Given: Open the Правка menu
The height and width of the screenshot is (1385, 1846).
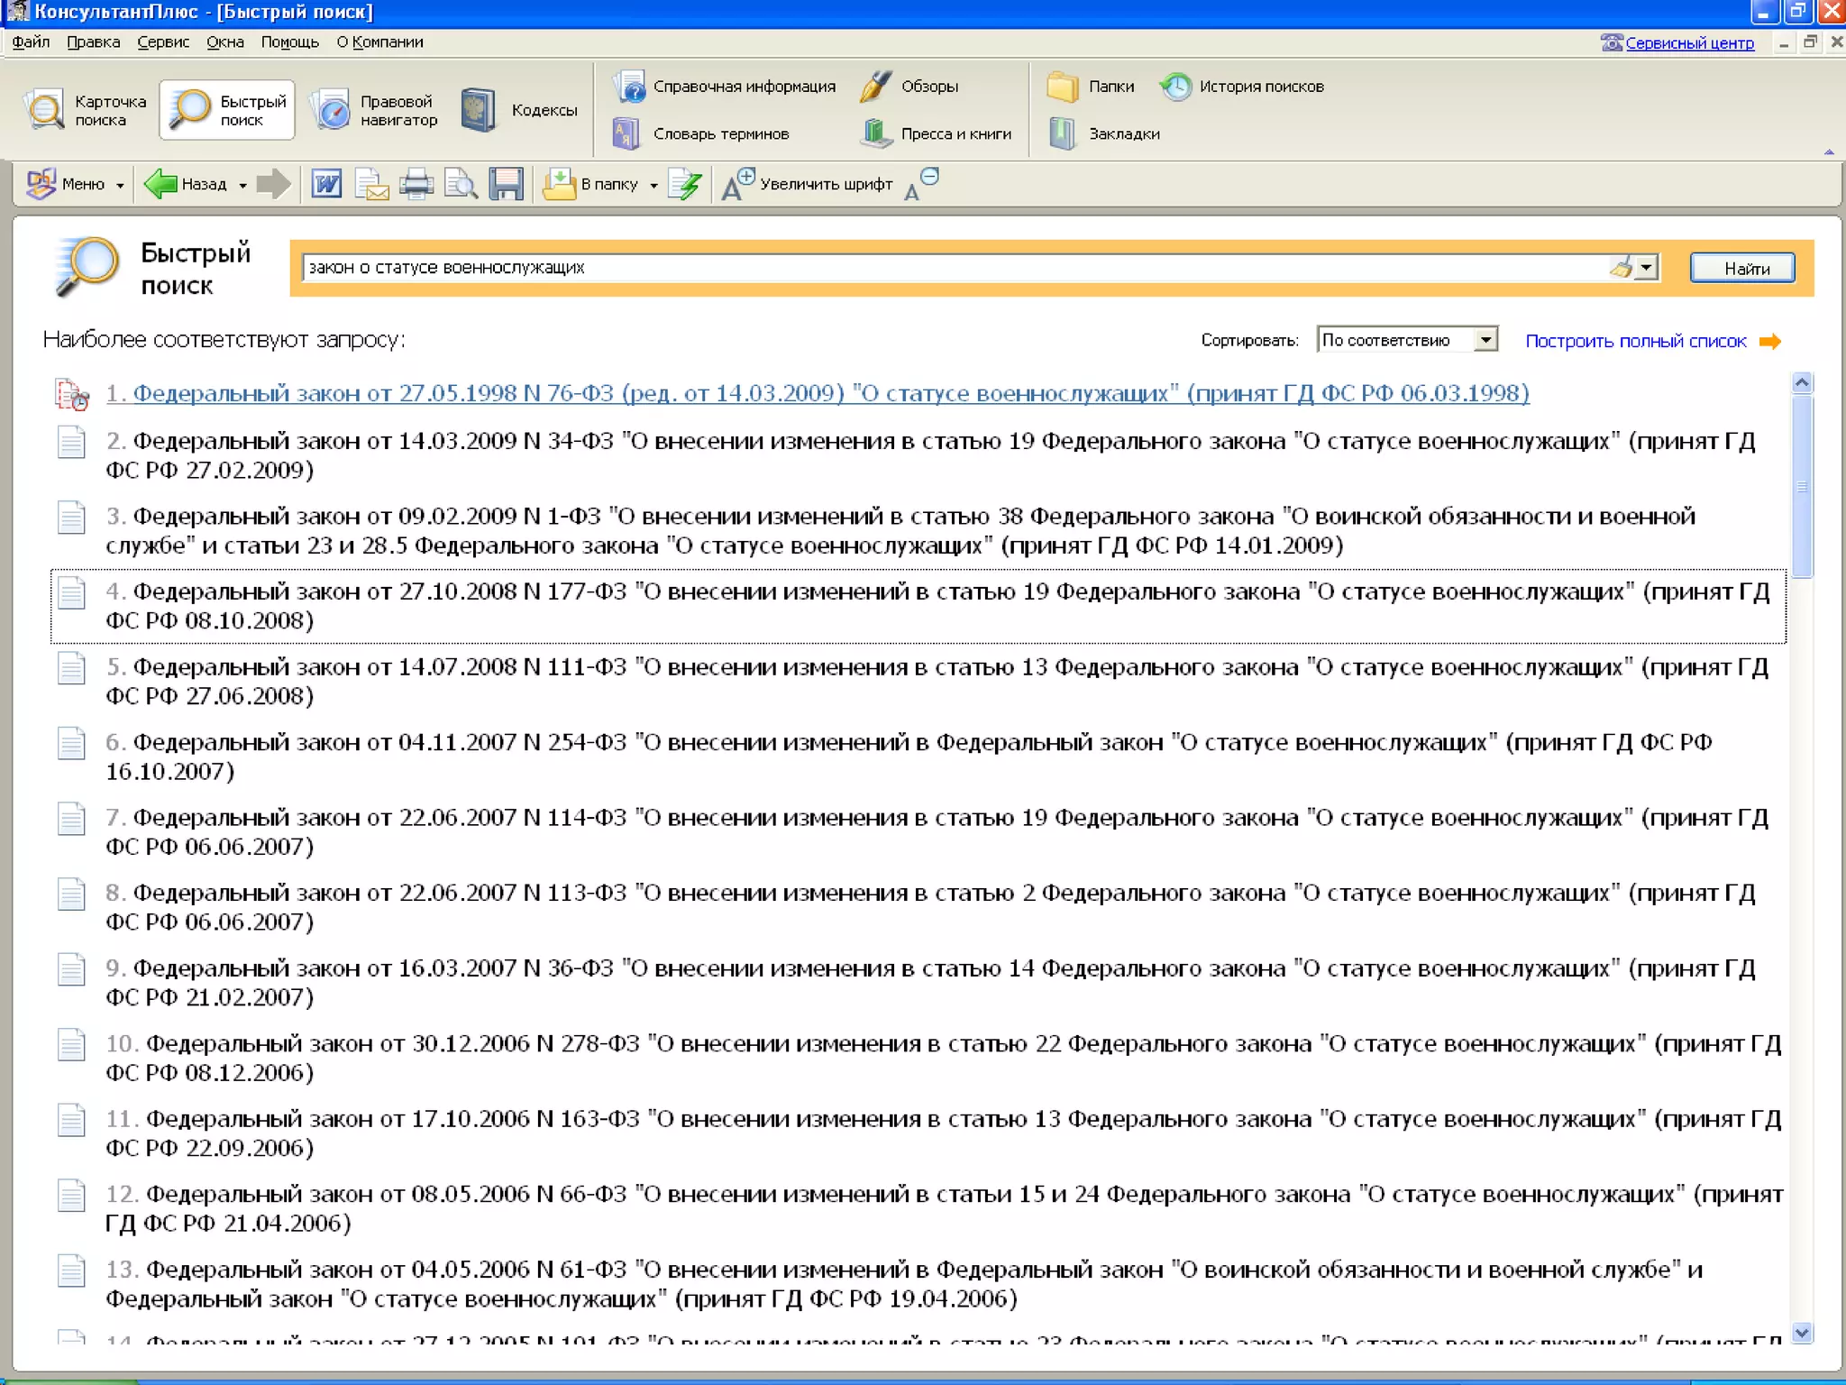Looking at the screenshot, I should 93,42.
